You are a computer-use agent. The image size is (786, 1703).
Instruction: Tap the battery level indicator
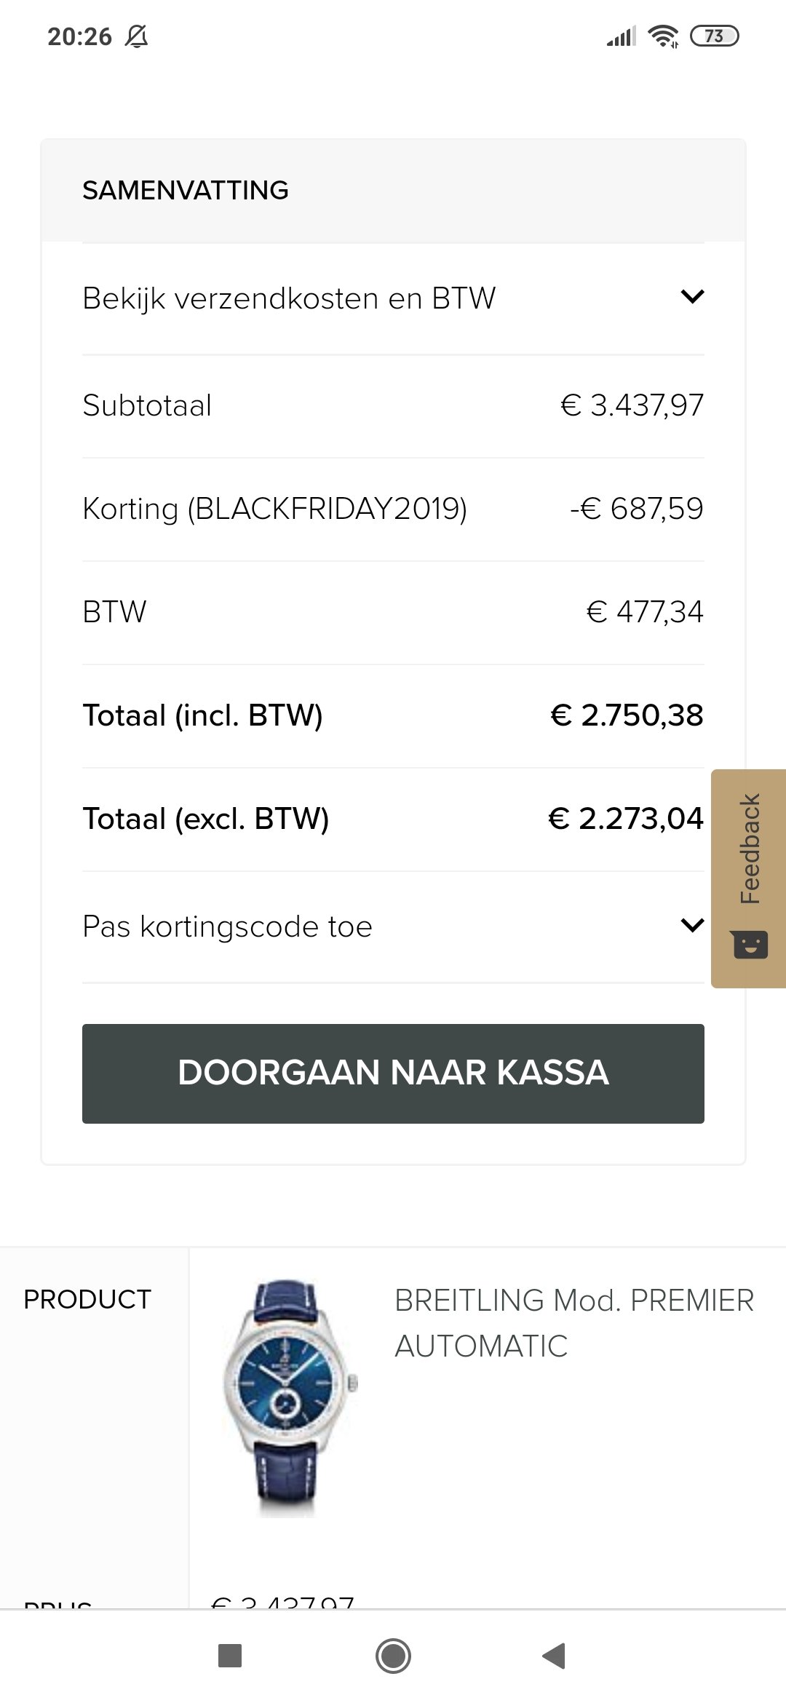coord(715,36)
